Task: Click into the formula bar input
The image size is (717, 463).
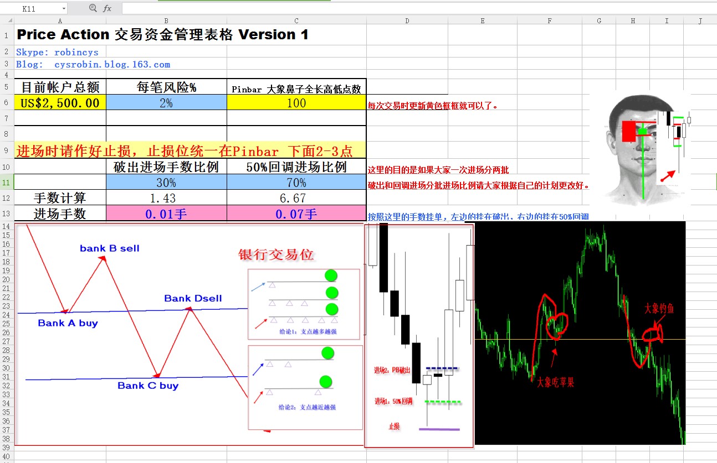Action: (x=418, y=8)
